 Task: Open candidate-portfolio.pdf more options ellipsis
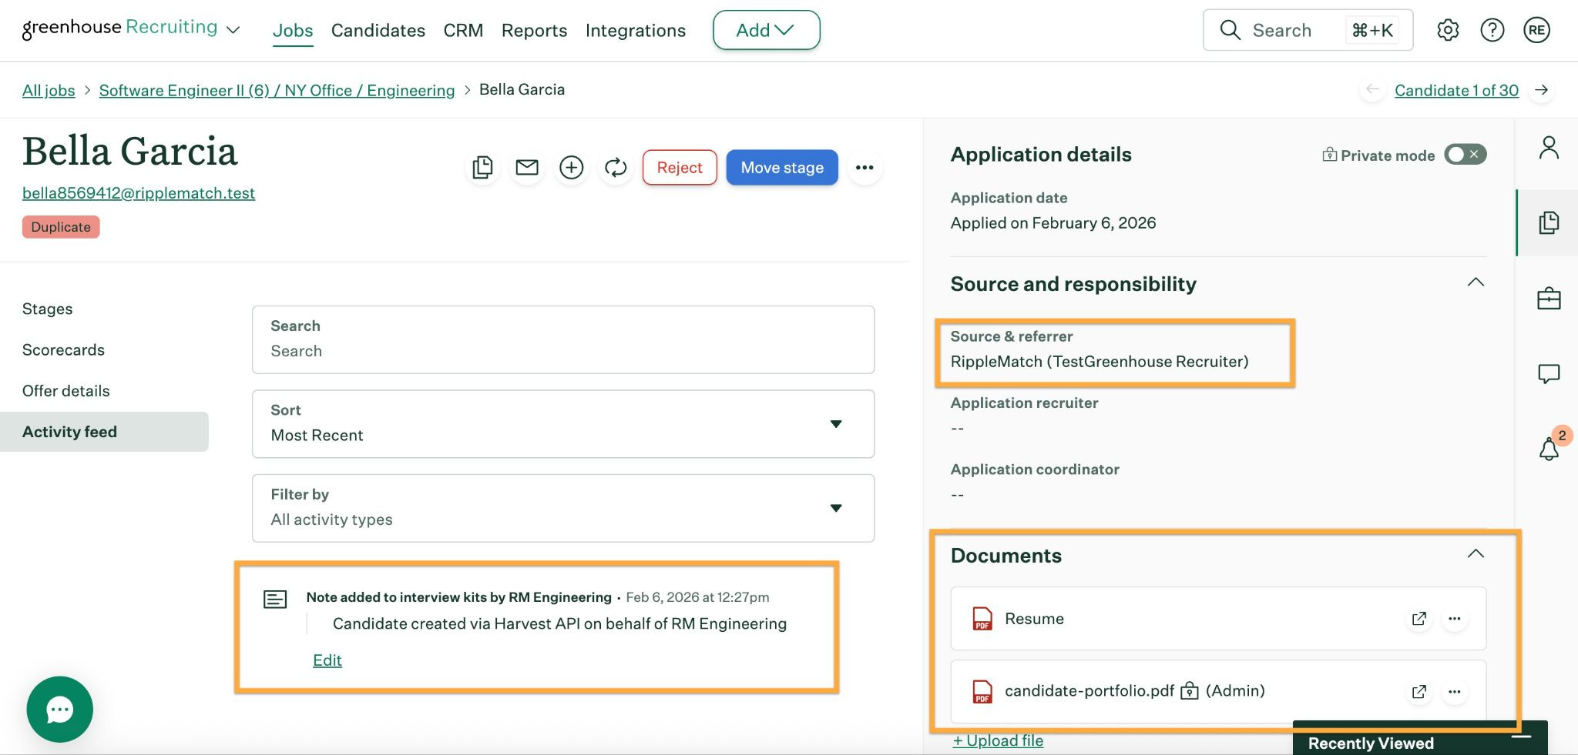(1454, 691)
